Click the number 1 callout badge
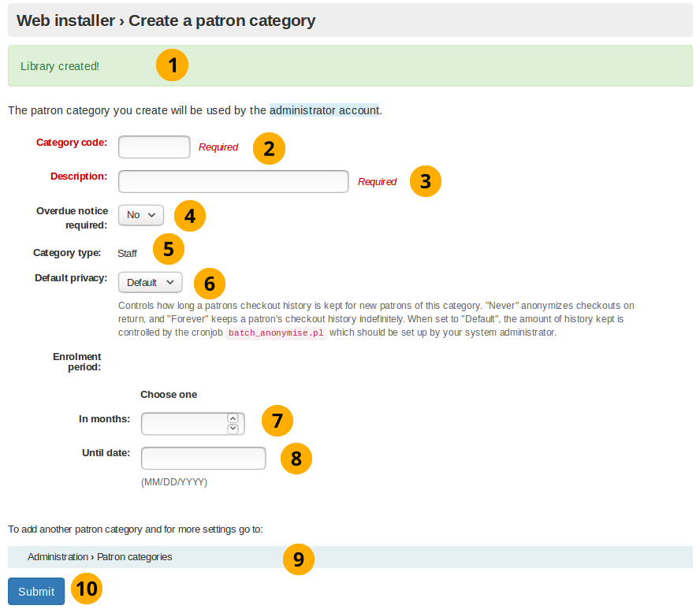Viewport: 700px width, 613px height. point(172,65)
